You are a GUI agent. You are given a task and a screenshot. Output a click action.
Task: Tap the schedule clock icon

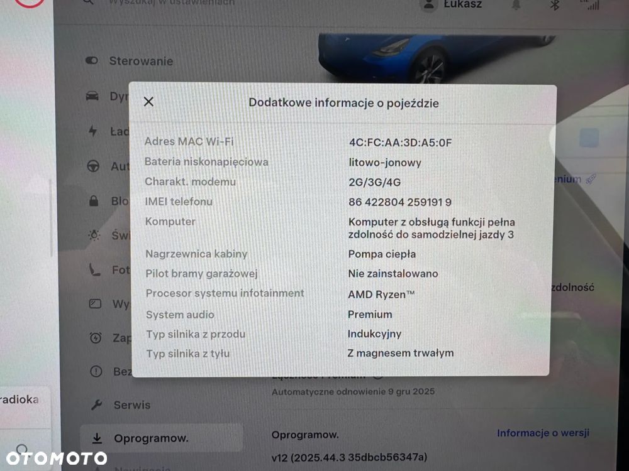(96, 338)
